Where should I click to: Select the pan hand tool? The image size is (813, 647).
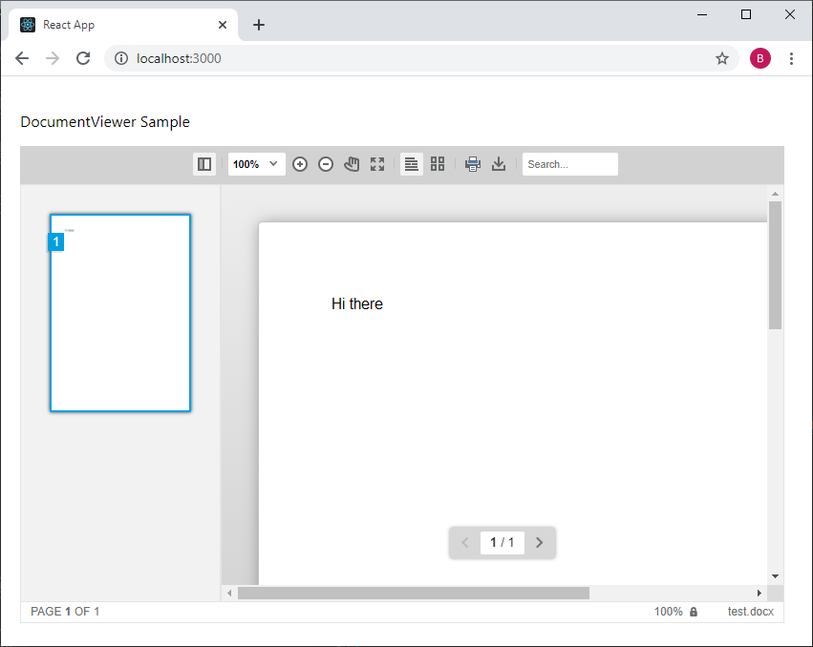point(352,164)
